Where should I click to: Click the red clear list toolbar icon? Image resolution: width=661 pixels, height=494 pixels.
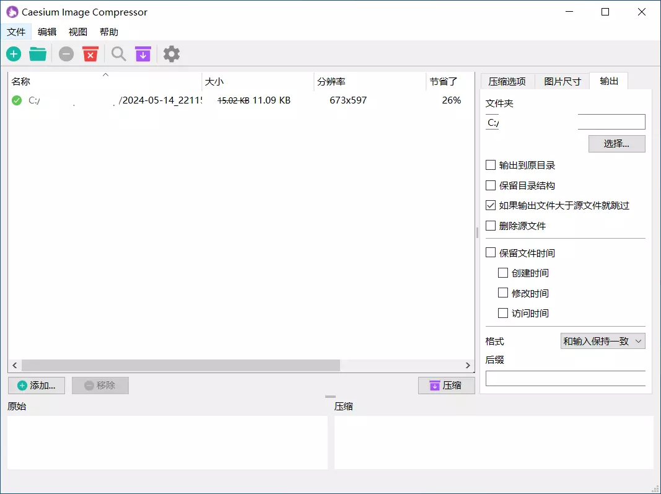click(90, 54)
